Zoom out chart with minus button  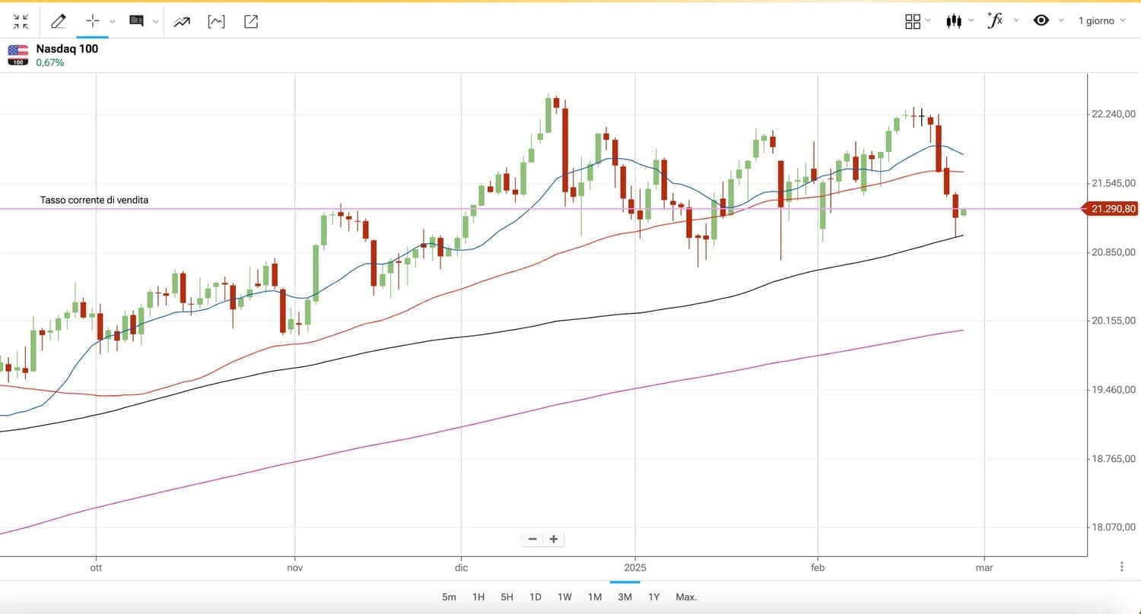[x=532, y=540]
